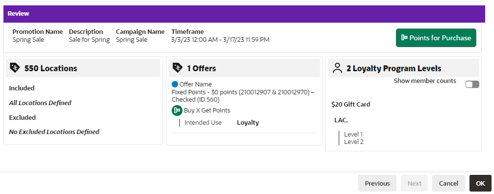494x194 pixels.
Task: Click the tag icon beside 1 Offers
Action: tap(178, 68)
